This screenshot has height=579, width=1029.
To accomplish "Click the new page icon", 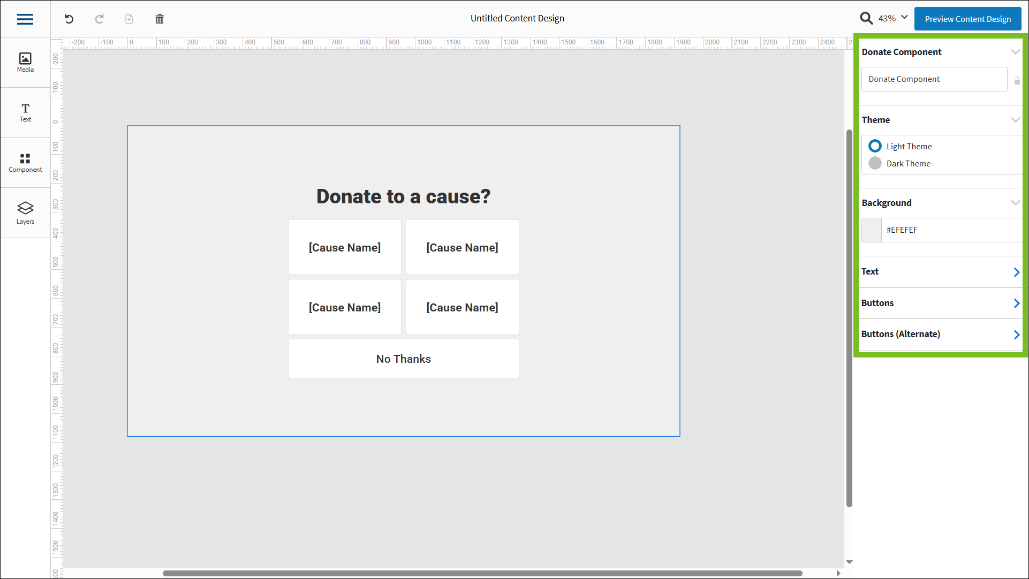I will pyautogui.click(x=129, y=19).
